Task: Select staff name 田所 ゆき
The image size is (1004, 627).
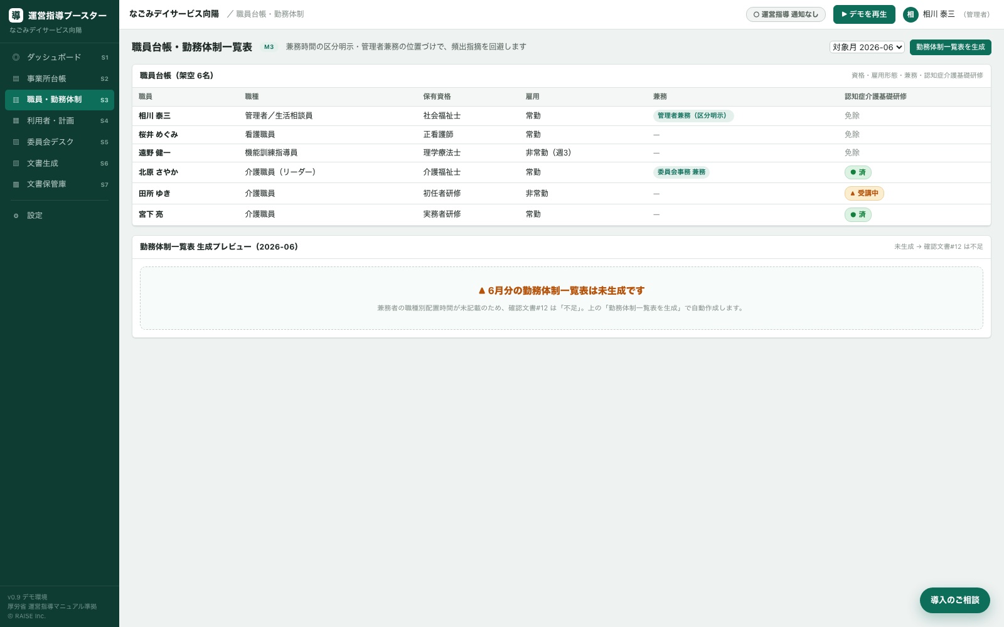Action: [154, 194]
